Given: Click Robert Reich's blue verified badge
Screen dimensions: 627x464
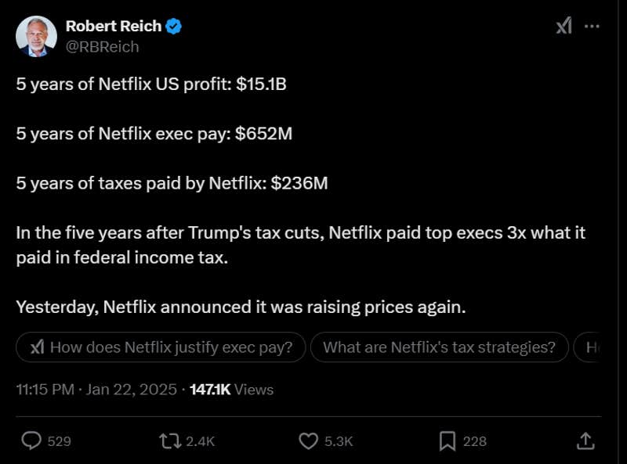Looking at the screenshot, I should pyautogui.click(x=172, y=25).
